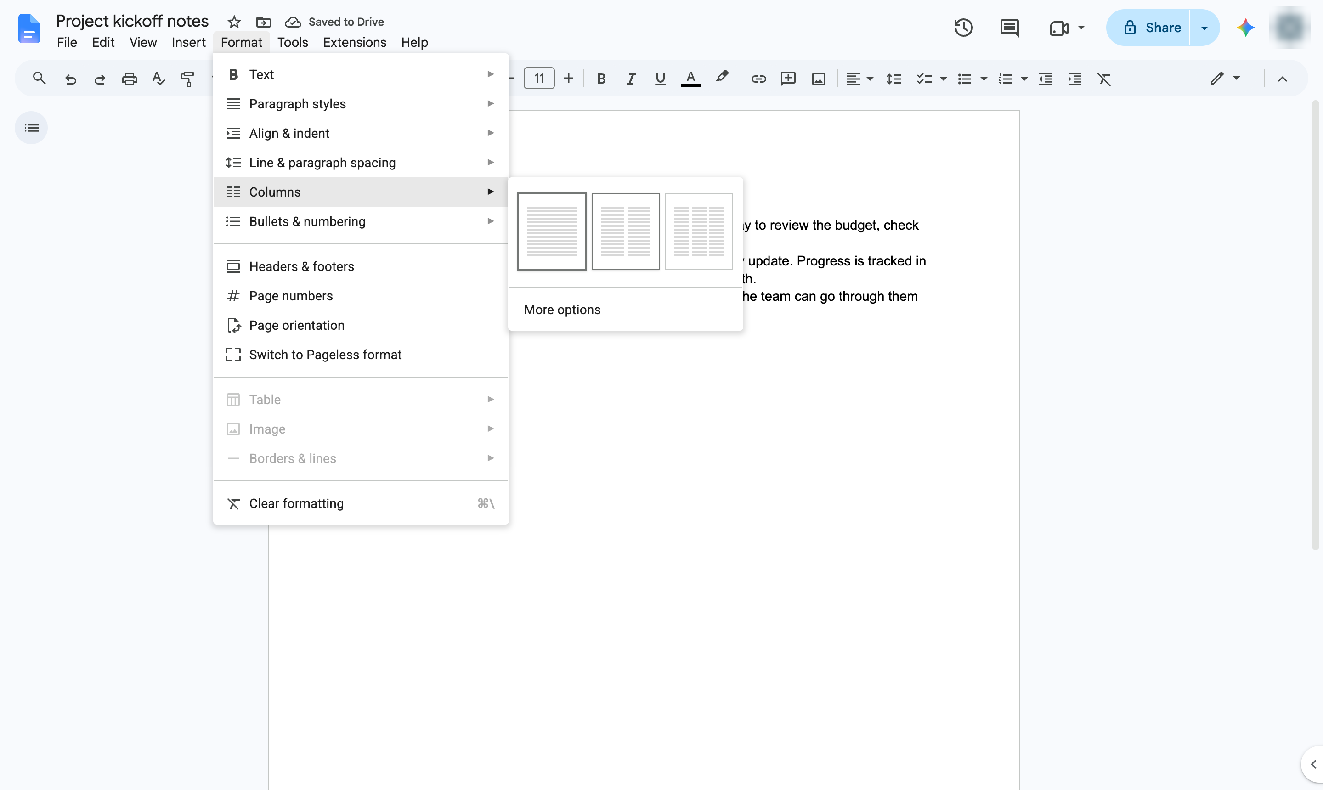Open the checklist menu dropdown arrow
Screen dimensions: 1323x790
(x=943, y=79)
